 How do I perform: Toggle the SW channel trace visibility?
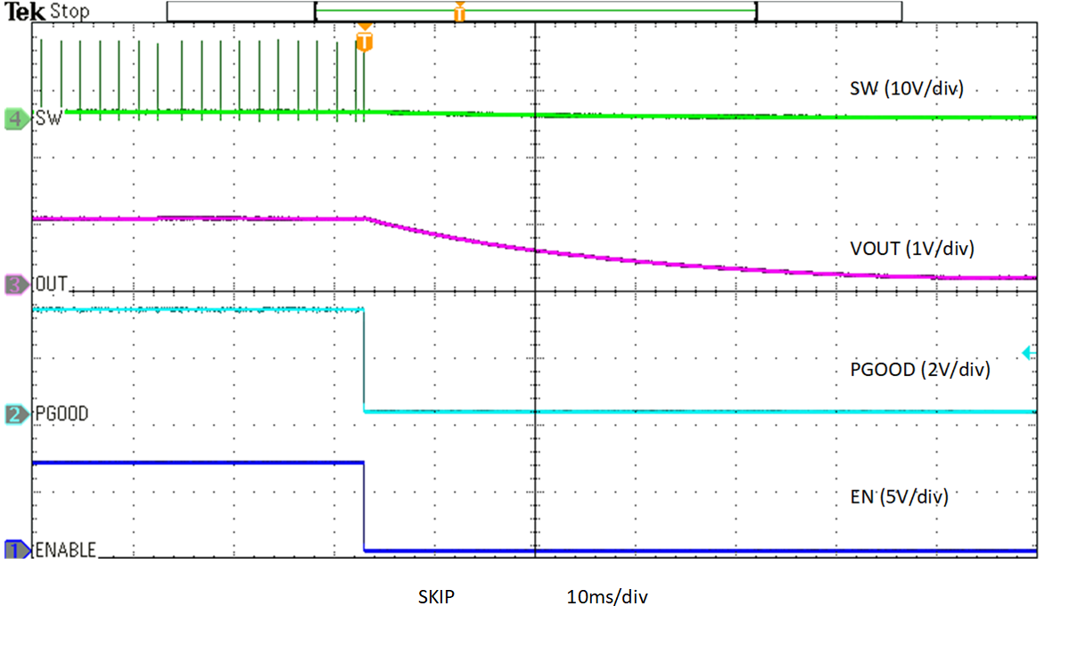[47, 117]
